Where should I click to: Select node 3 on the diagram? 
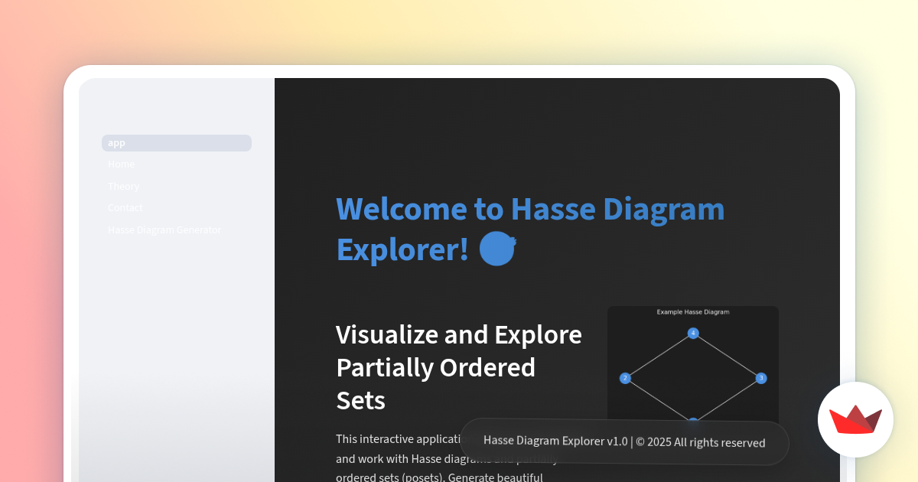[760, 377]
